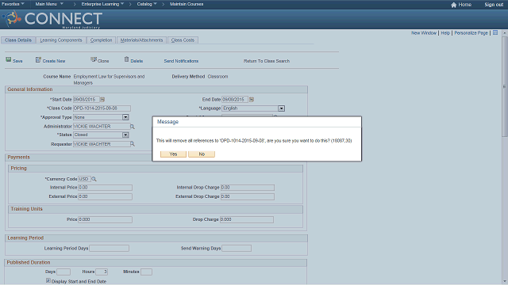
Task: Click the Save disk icon
Action: point(9,60)
